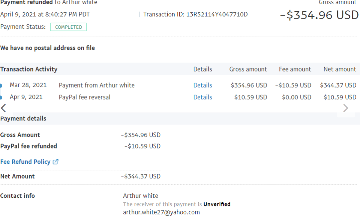Open the Fee Refund Policy link
The image size is (360, 221).
pyautogui.click(x=25, y=162)
